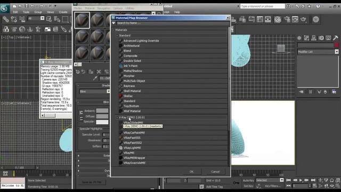Click the Specular color swatch
341x192 pixels.
[102, 122]
